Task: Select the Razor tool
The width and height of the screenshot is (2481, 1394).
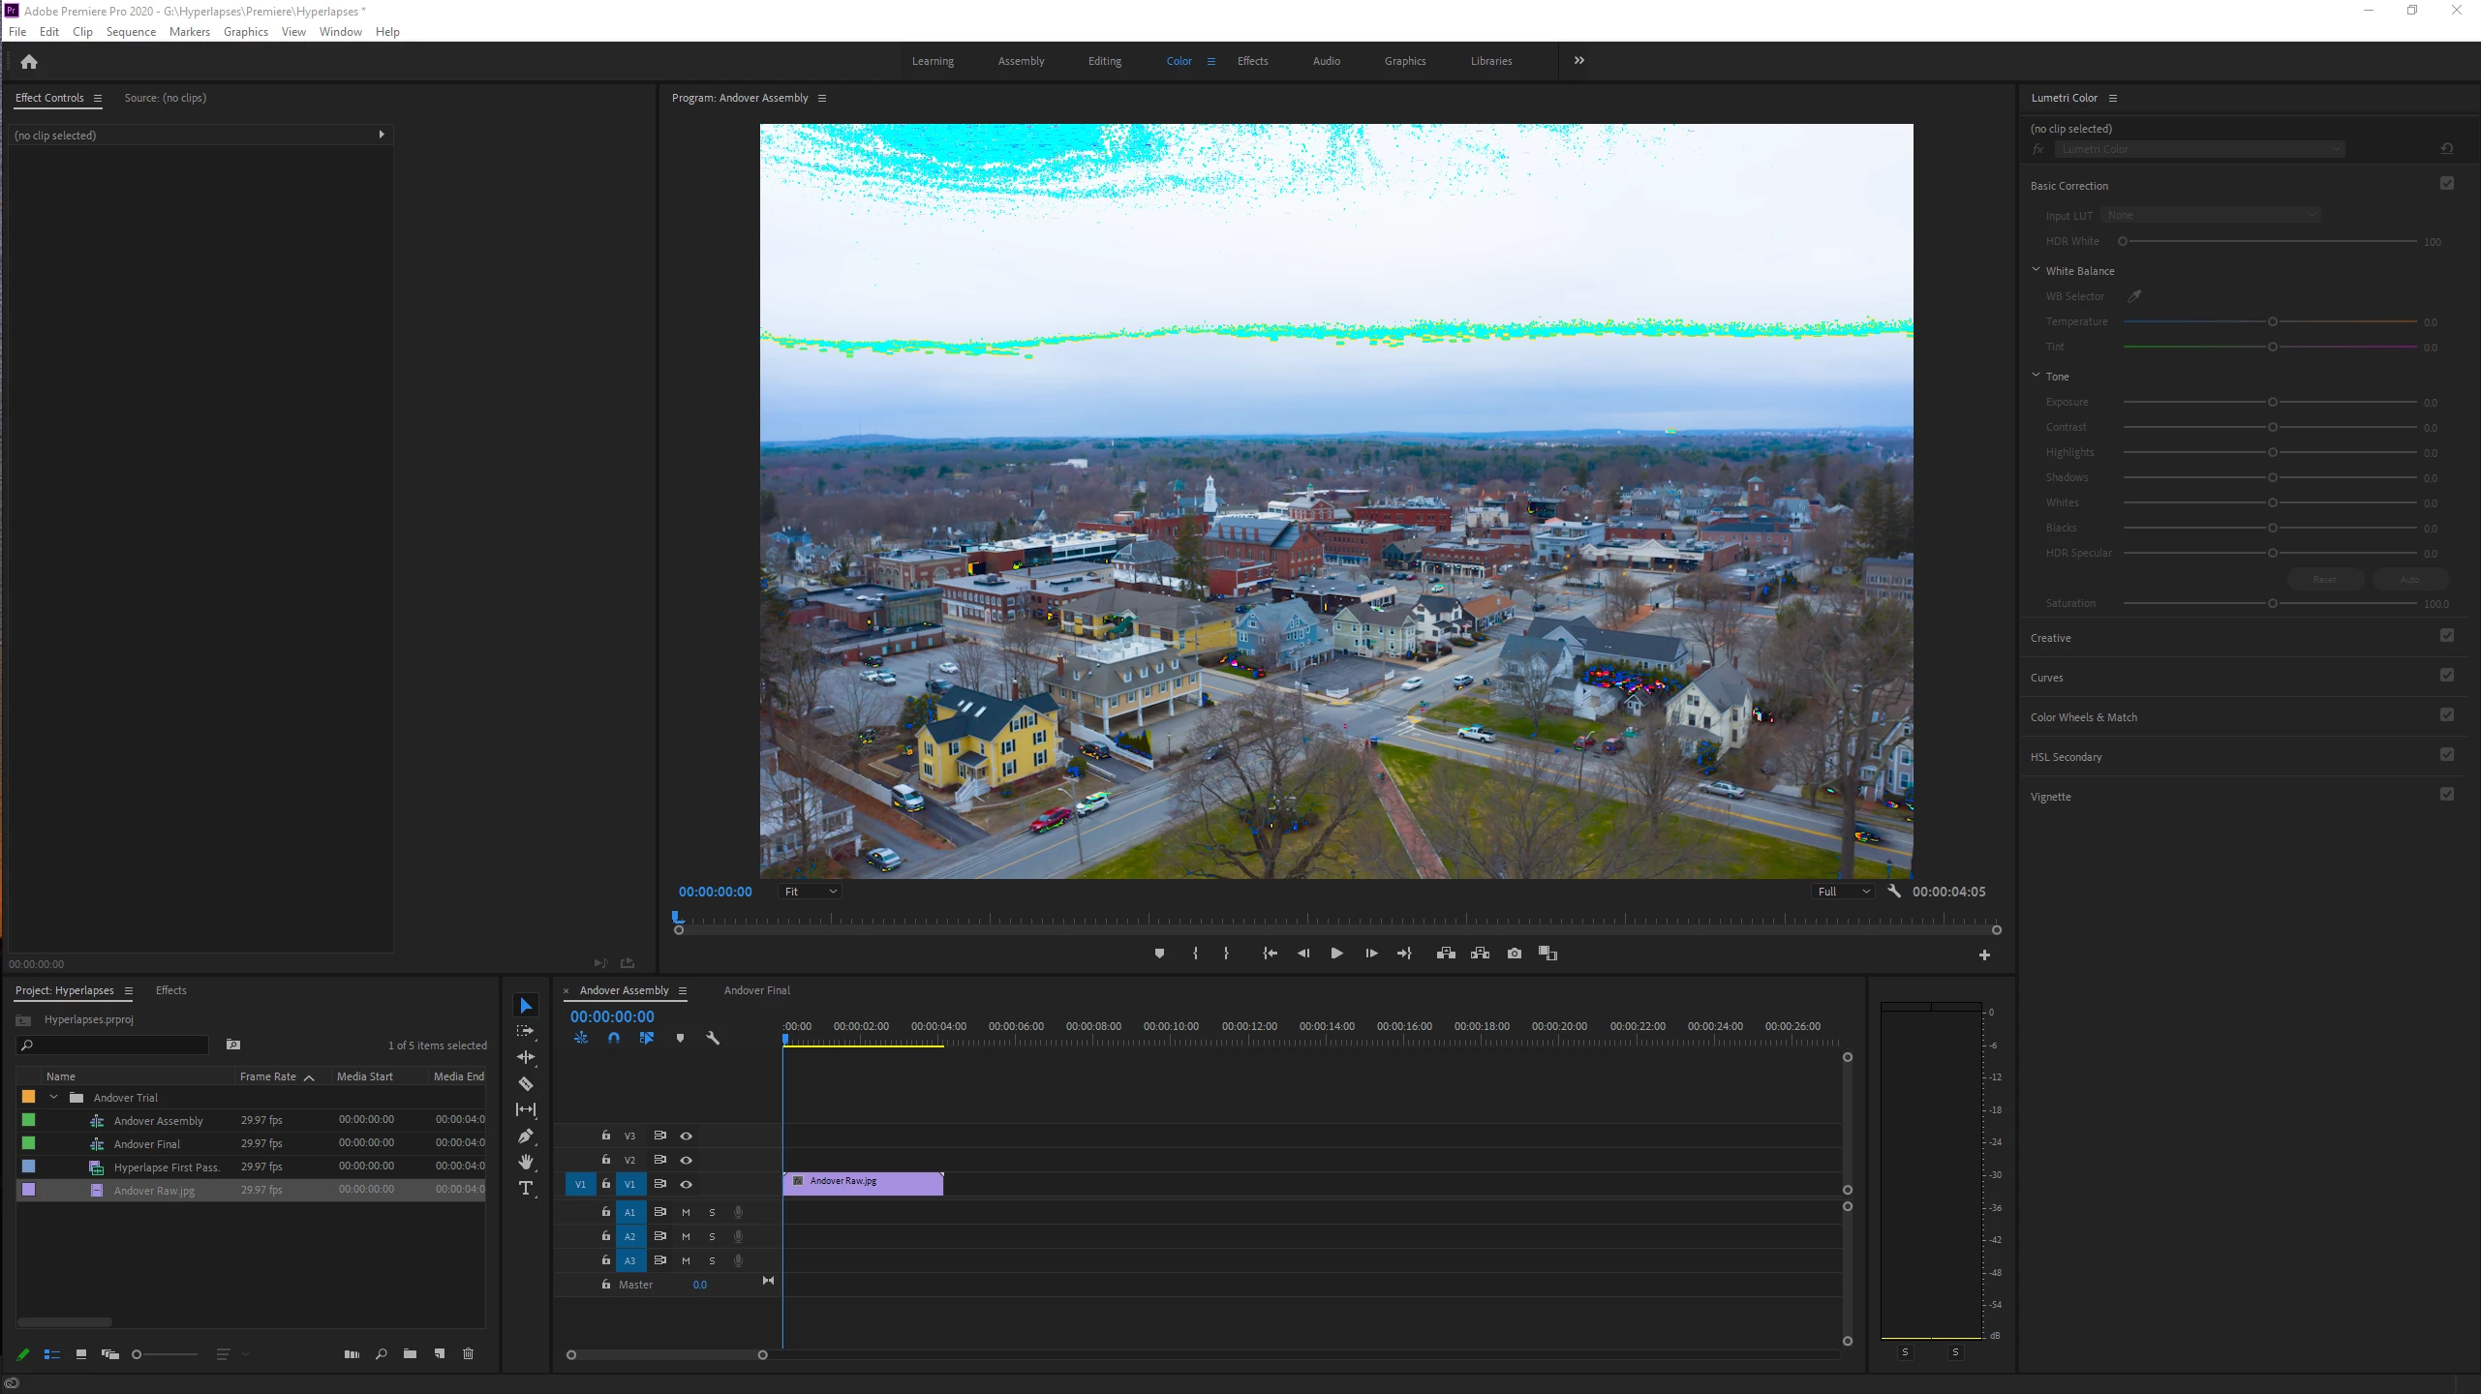Action: (x=526, y=1084)
